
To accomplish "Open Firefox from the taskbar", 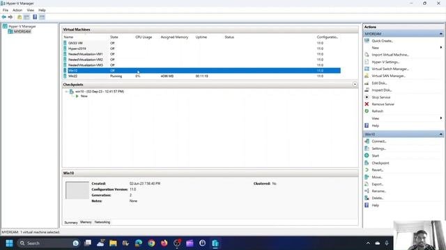I will coord(164,243).
